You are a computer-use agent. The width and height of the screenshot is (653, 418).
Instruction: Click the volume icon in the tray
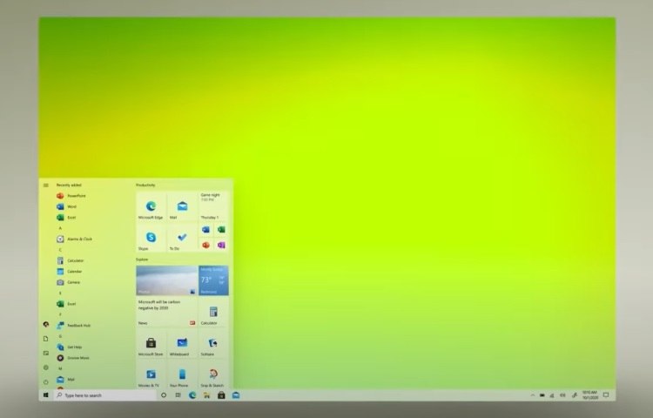[x=562, y=395]
